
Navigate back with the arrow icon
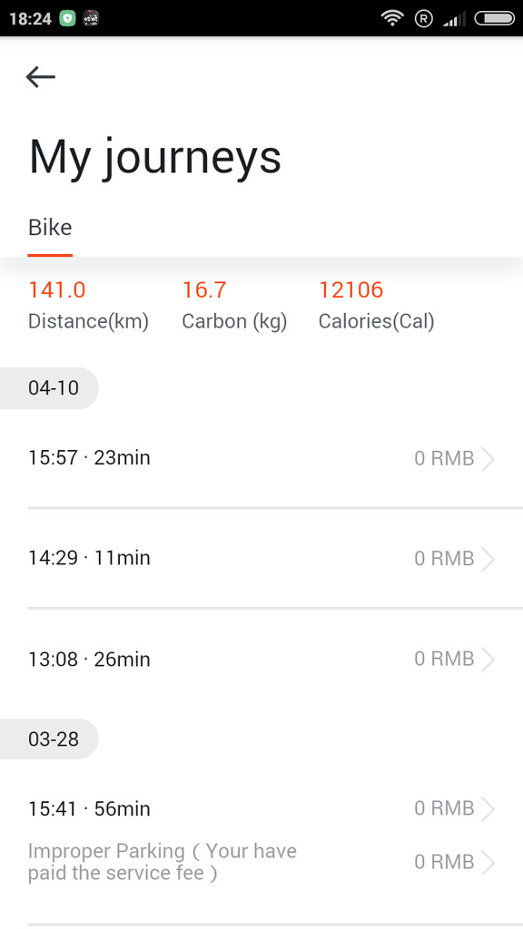click(40, 77)
